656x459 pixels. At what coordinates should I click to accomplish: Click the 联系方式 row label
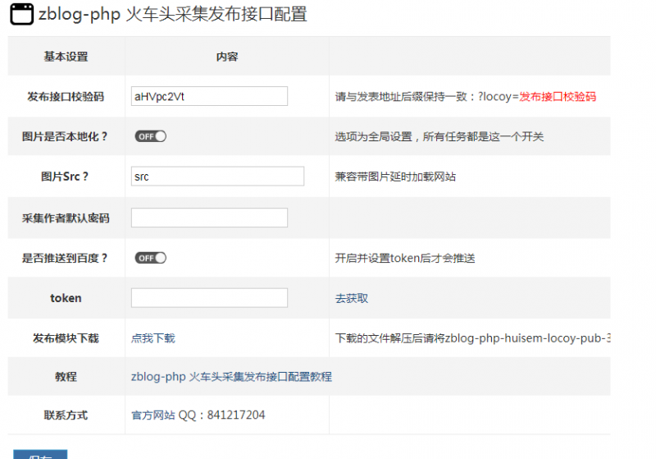tap(66, 415)
